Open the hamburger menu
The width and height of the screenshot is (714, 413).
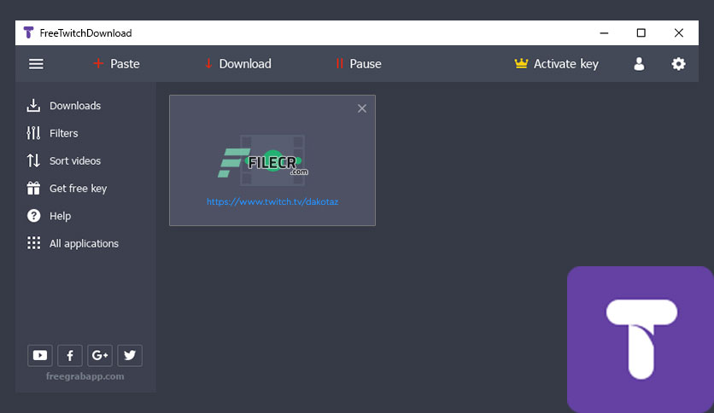click(x=37, y=64)
